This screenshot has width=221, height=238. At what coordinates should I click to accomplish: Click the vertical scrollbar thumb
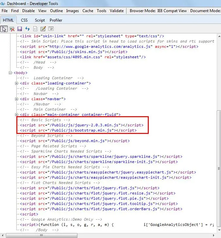[219, 169]
